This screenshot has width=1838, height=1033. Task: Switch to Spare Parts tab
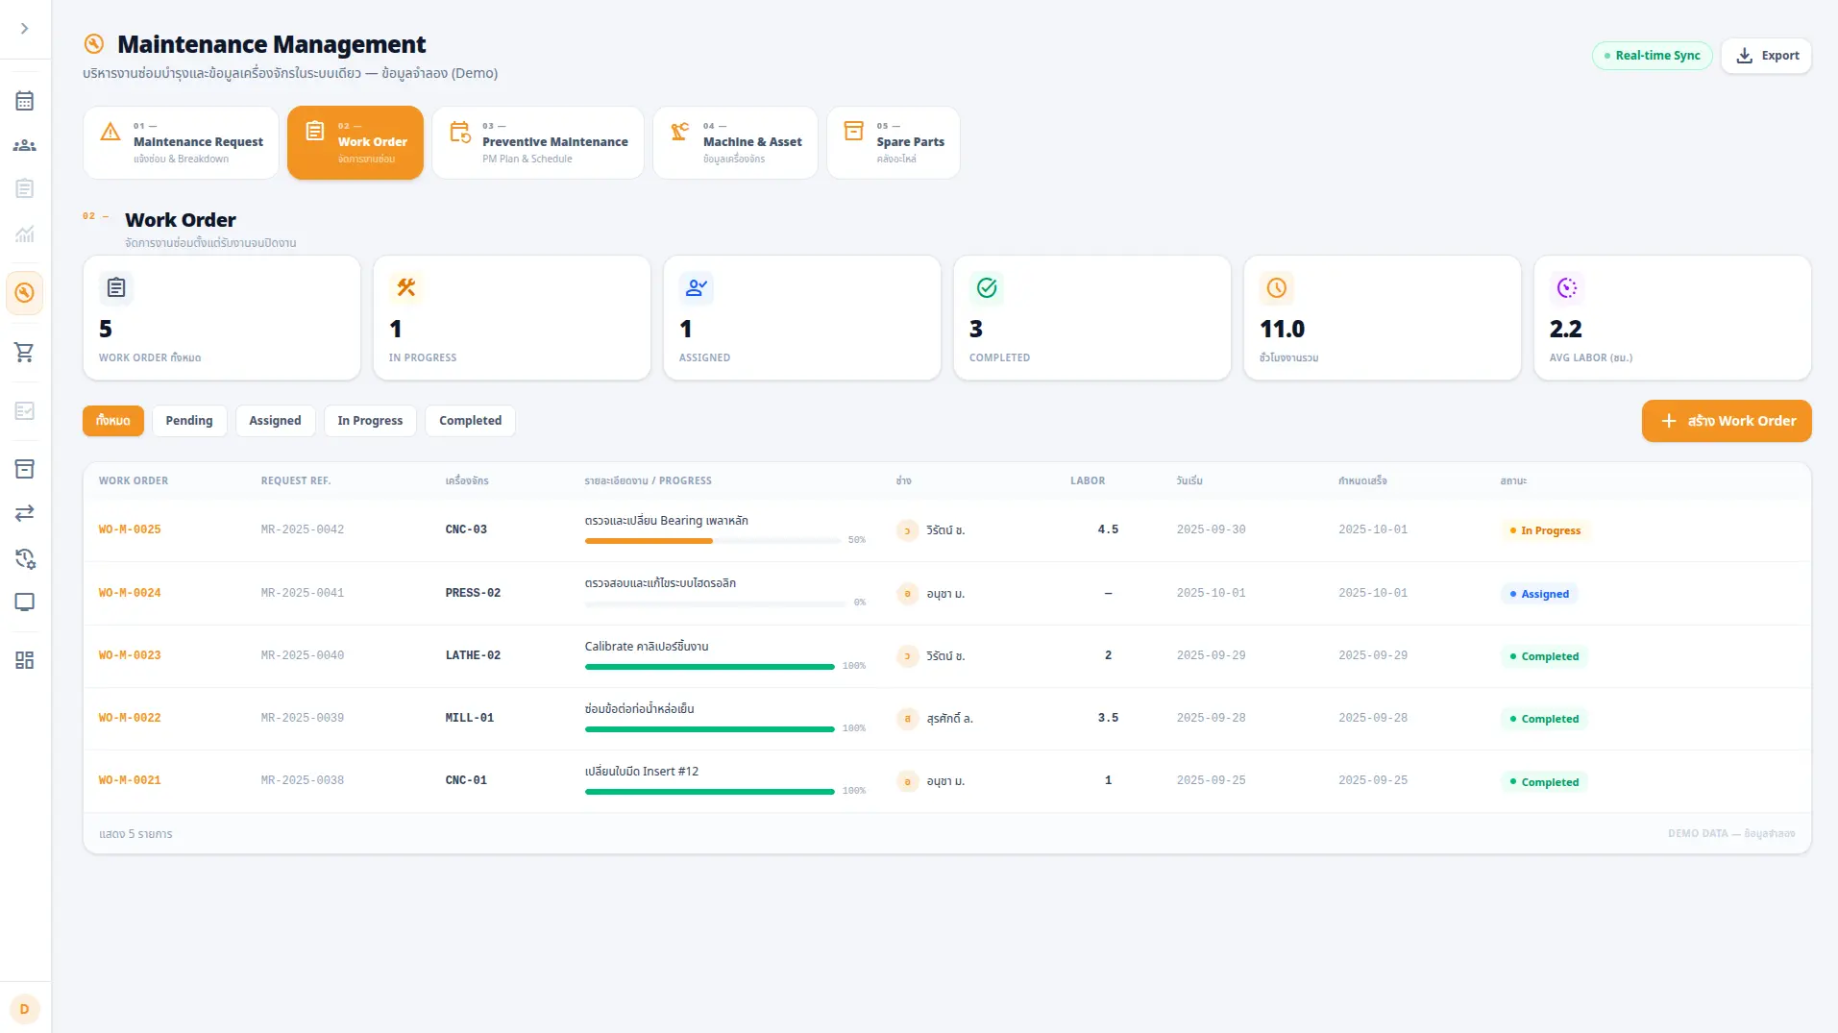tap(894, 142)
